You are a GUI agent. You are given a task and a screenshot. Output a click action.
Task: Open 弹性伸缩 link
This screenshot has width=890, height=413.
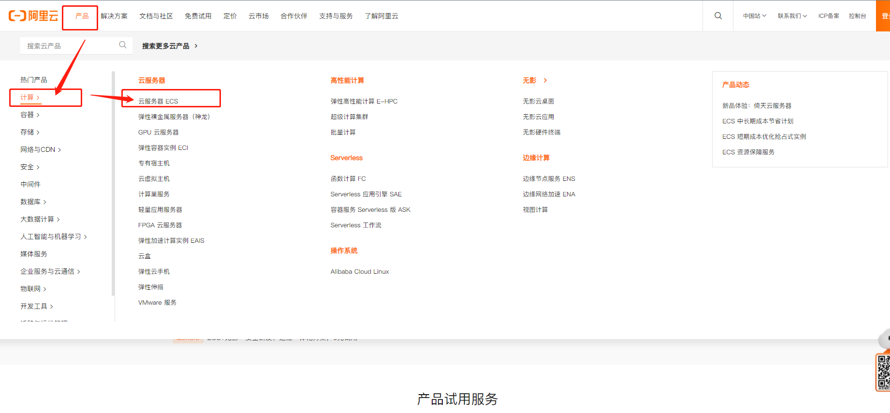pos(151,287)
